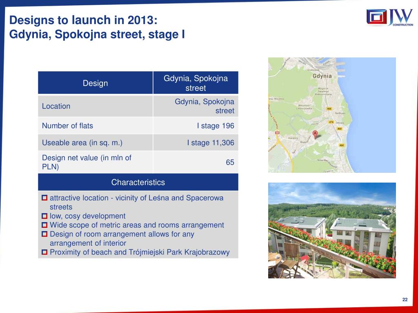Click the 'Useable area (in sq. m.)' label

pos(82,143)
